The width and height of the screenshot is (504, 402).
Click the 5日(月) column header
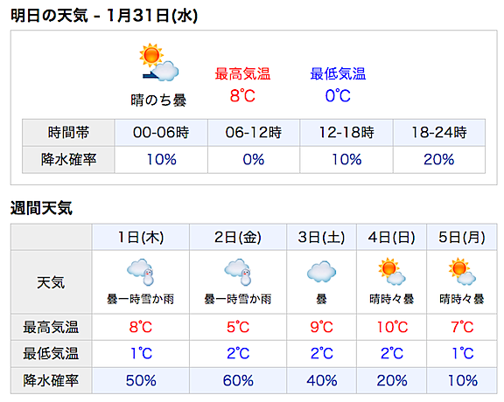462,238
